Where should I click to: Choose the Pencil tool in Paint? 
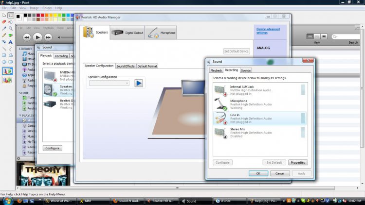(x=4, y=35)
